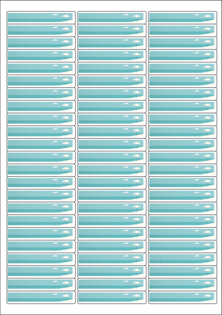This screenshot has width=222, height=315.
Task: Select the last label in the middle column
Action: (x=112, y=297)
